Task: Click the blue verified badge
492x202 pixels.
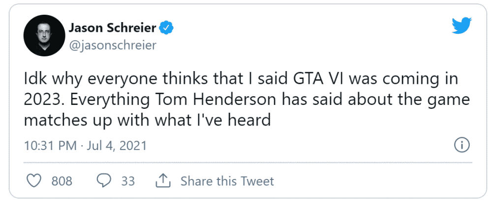Action: [x=167, y=28]
